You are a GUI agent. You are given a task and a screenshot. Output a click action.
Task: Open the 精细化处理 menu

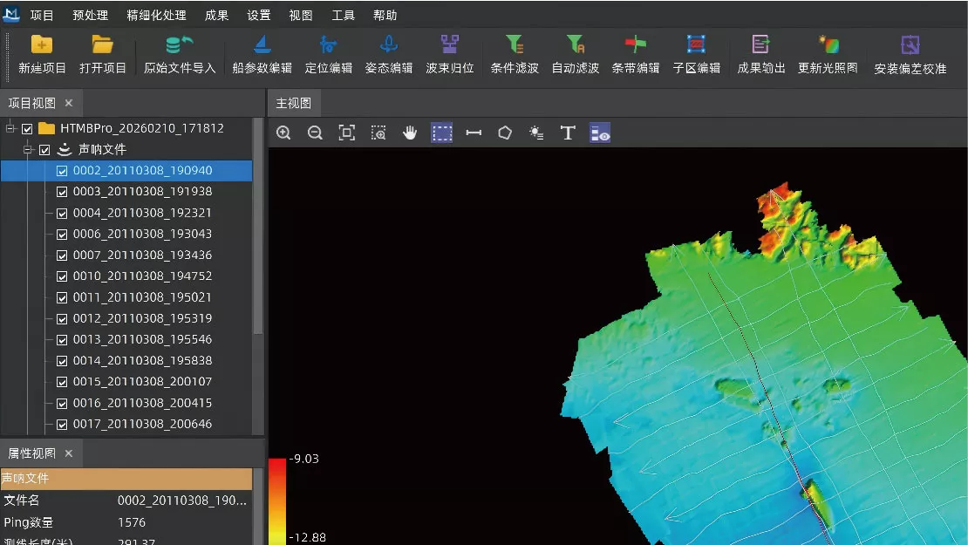point(156,15)
